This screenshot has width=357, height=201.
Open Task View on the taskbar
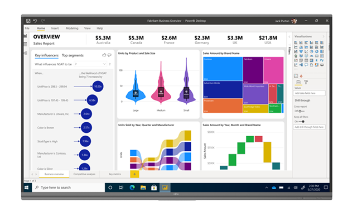[121, 188]
